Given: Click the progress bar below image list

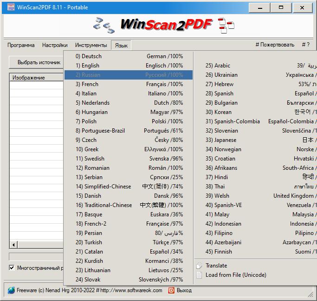Looking at the screenshot, I should [36, 257].
